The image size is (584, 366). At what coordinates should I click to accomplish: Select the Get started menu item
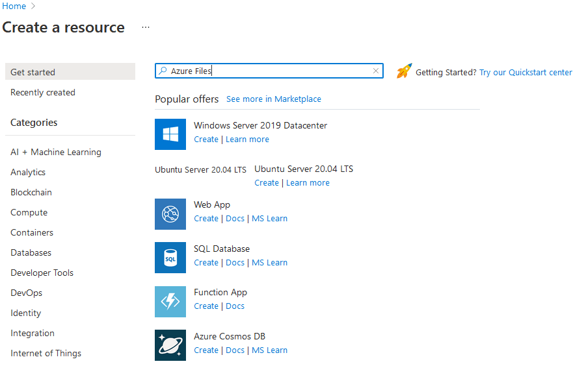point(70,72)
